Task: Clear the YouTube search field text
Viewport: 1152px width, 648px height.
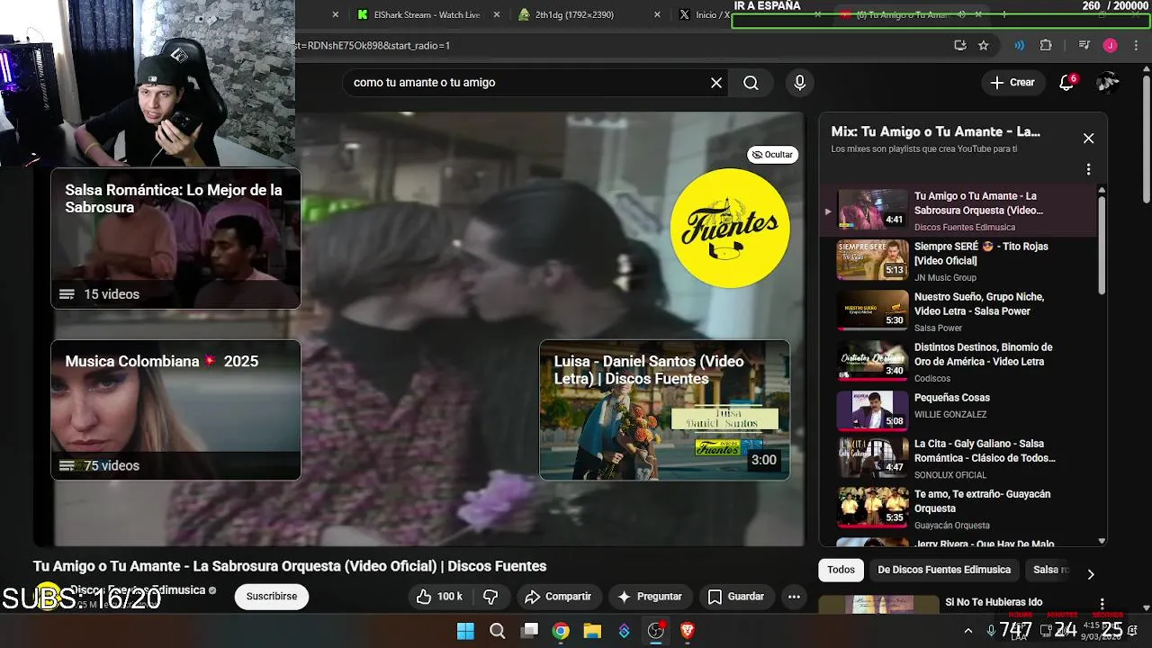Action: click(x=716, y=83)
